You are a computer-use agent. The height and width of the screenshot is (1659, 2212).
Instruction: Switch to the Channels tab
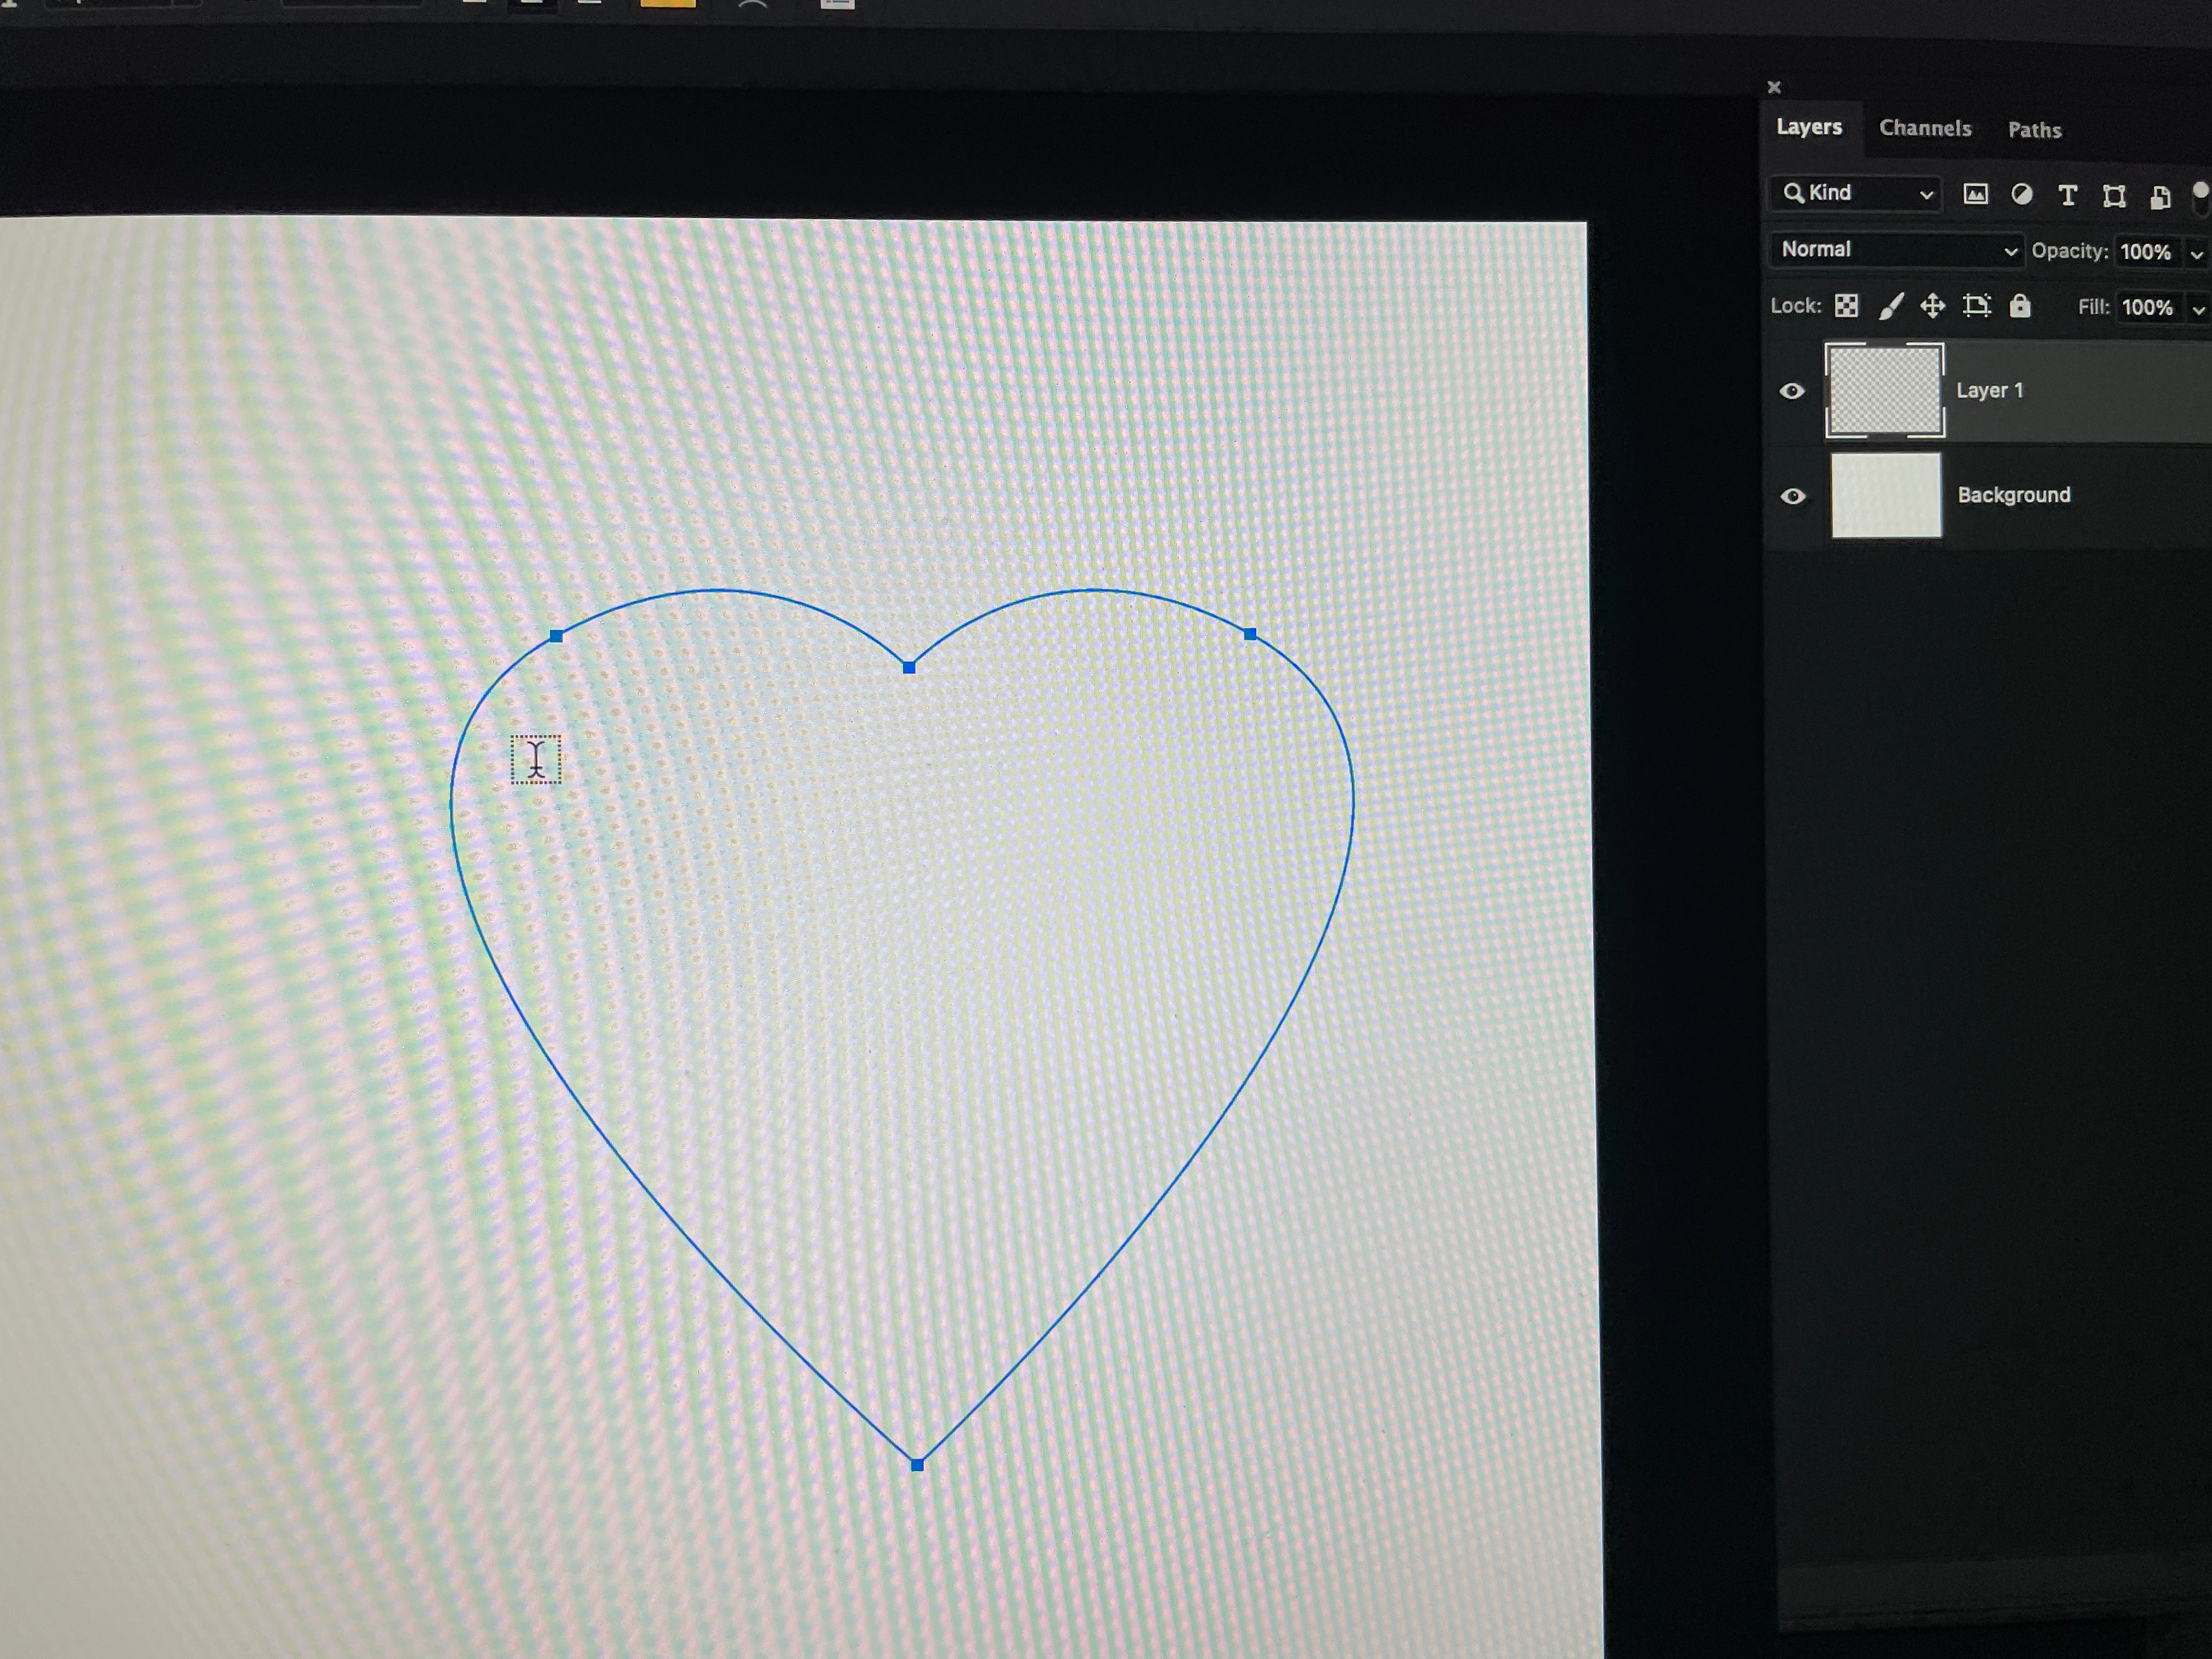tap(1925, 128)
